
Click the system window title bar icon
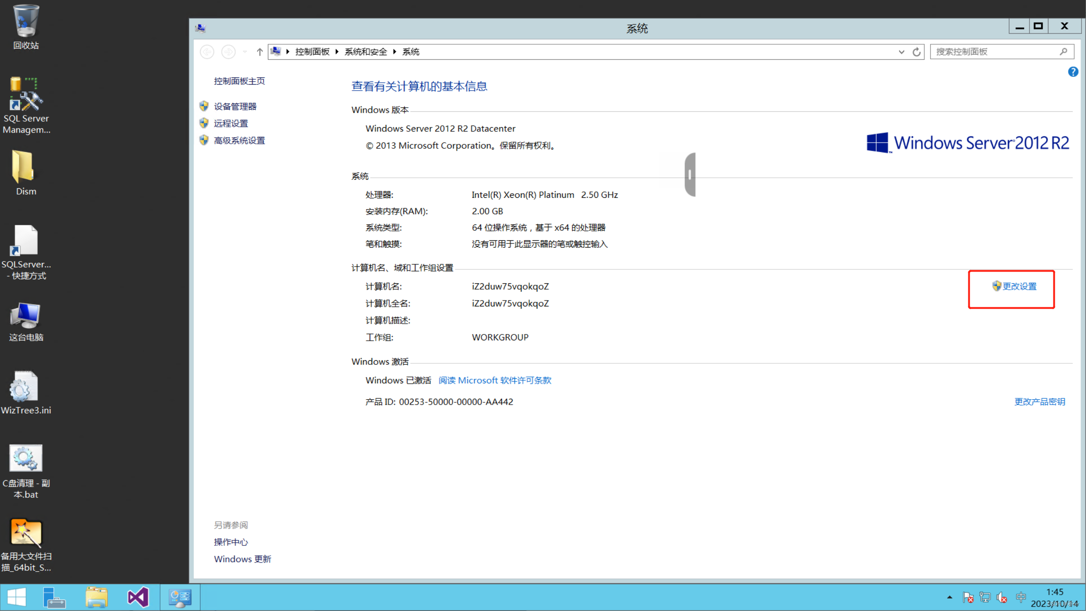tap(200, 28)
